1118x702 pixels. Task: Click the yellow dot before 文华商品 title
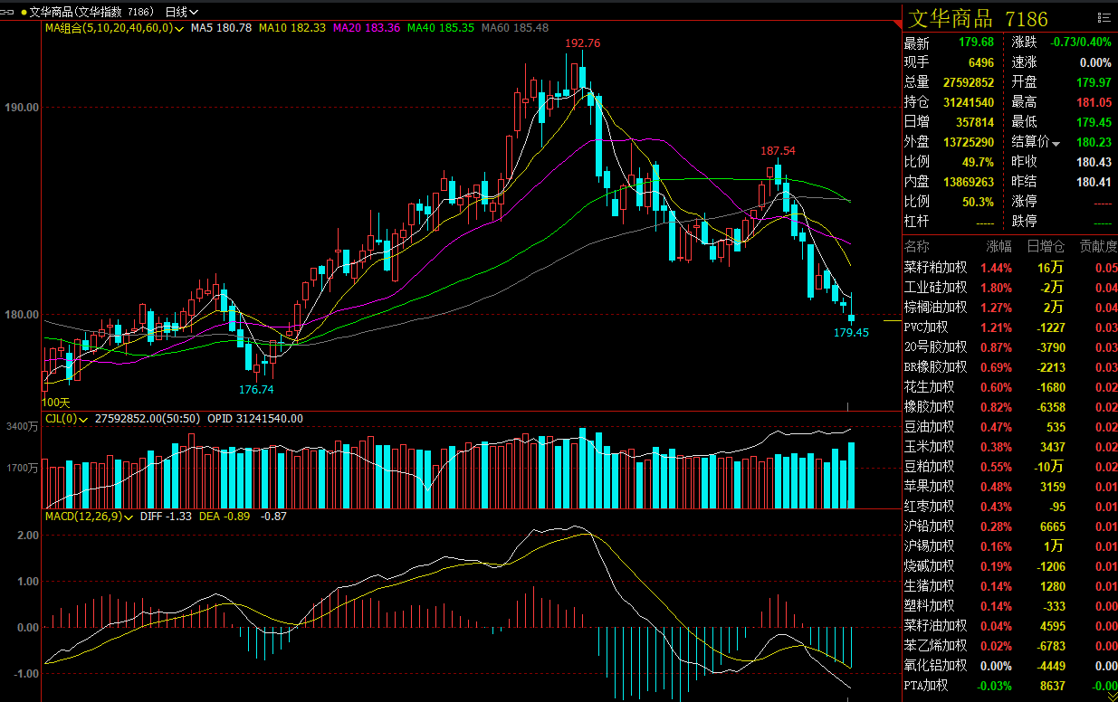tap(23, 12)
